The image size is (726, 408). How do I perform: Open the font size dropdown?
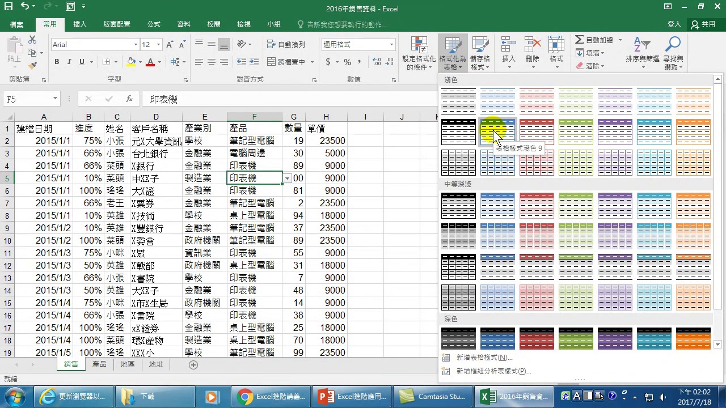pos(159,45)
